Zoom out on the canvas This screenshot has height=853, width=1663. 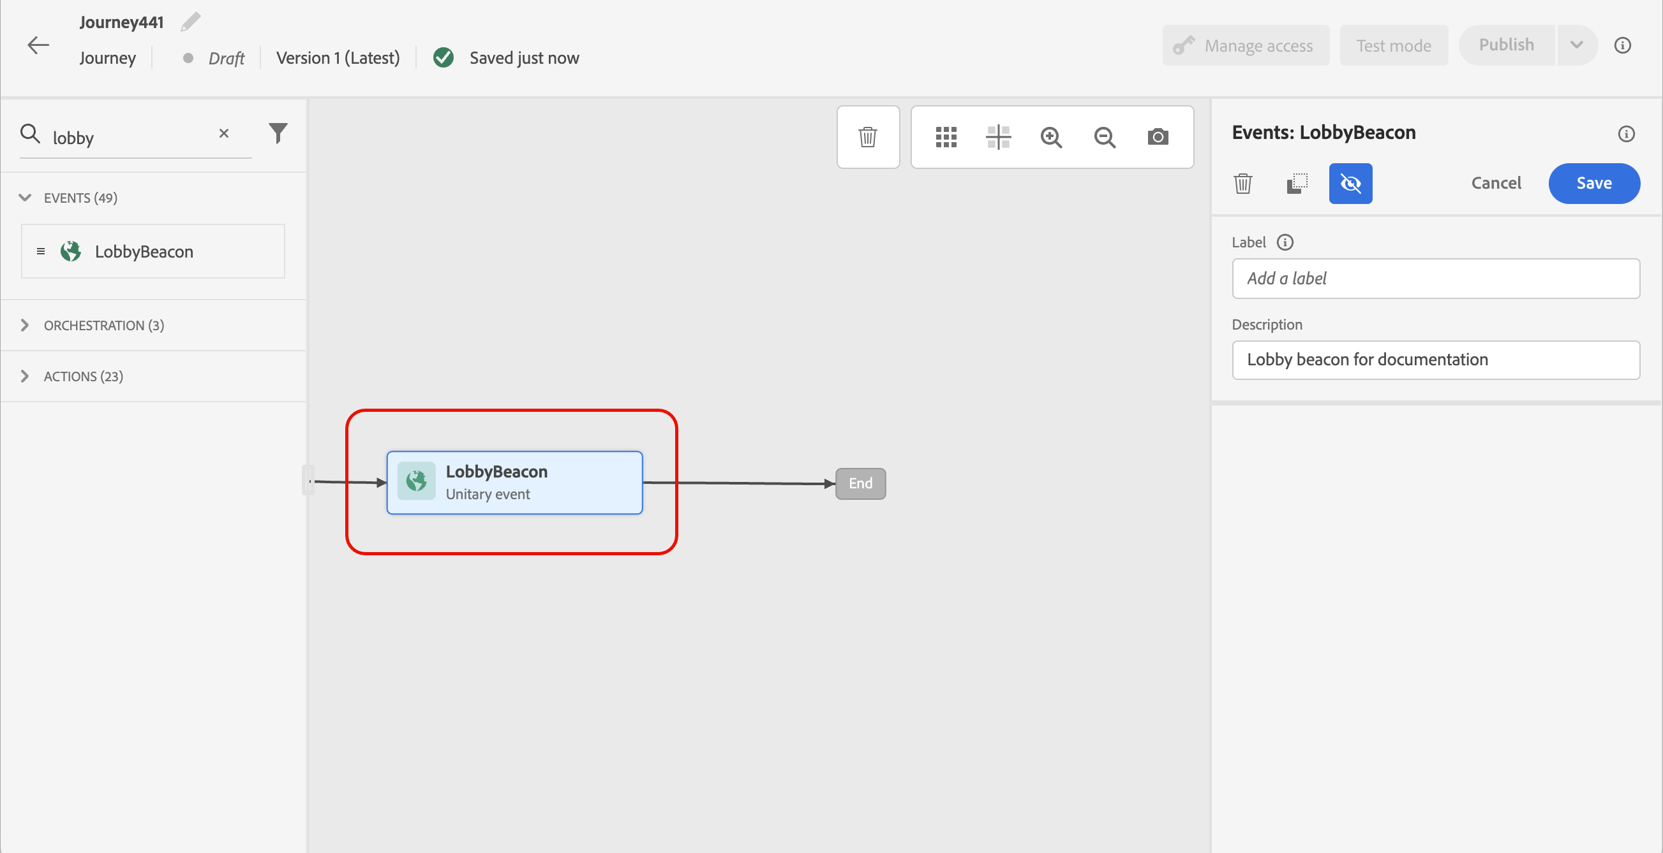(x=1105, y=137)
